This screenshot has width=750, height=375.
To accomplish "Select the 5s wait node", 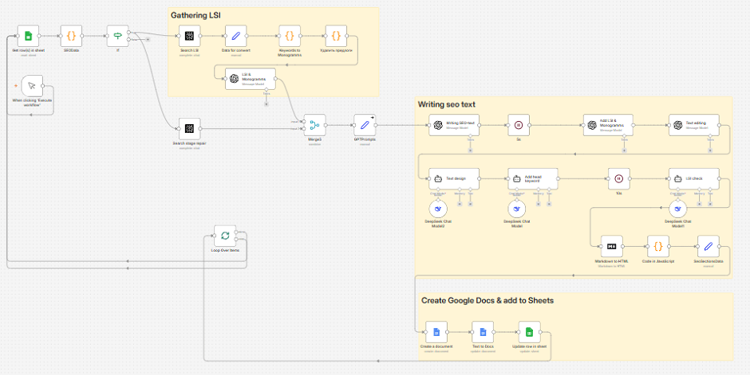I will (518, 125).
